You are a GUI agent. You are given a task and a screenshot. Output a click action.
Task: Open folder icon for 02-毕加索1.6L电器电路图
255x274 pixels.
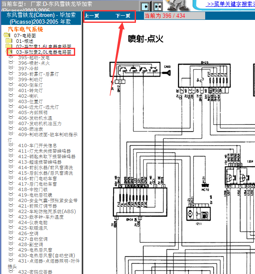(9, 46)
